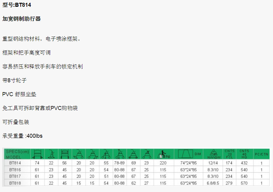Click the walker icon above the 69 value
The image size is (273, 192).
pyautogui.click(x=133, y=154)
